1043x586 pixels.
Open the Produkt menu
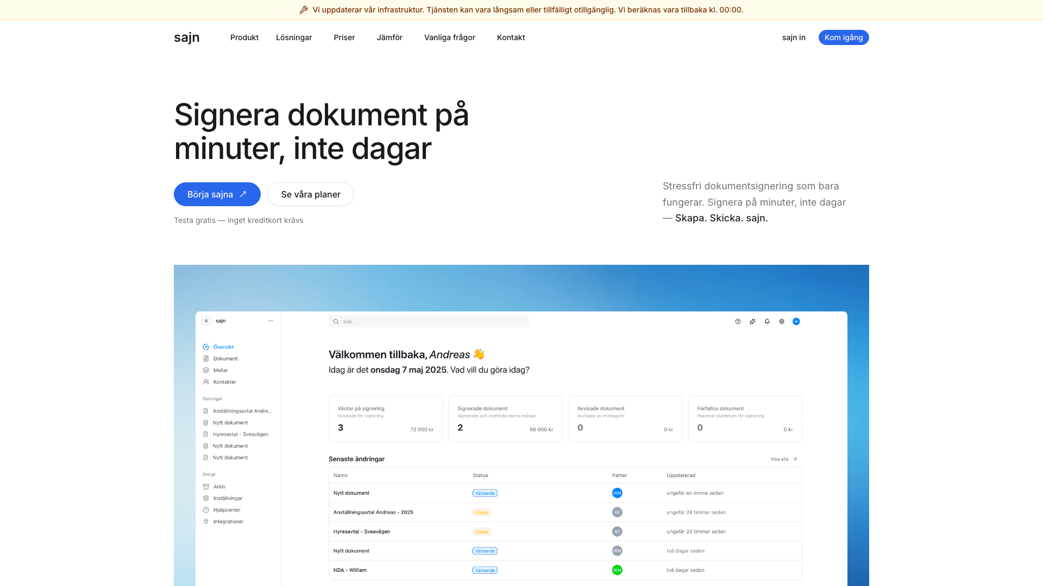244,37
